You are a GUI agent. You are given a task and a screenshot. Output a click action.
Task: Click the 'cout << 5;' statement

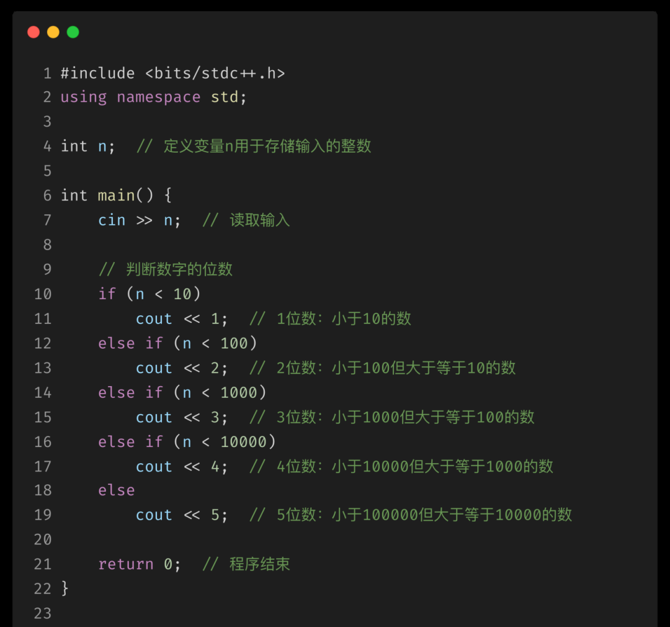coord(182,515)
